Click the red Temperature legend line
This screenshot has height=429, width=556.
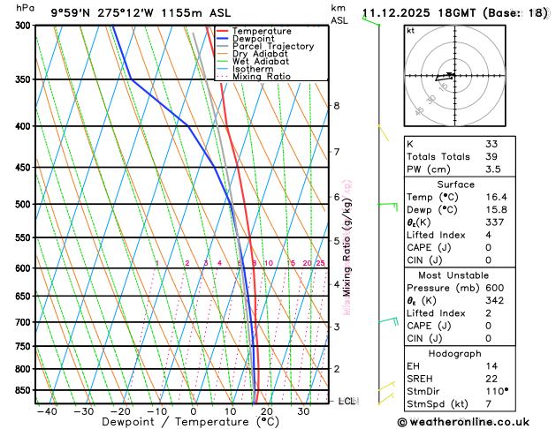click(x=222, y=31)
